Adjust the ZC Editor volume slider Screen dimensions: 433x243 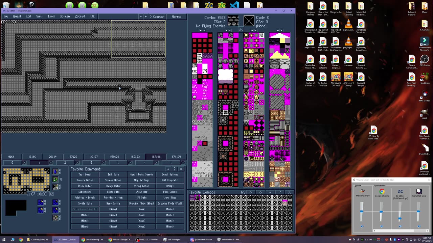tap(400, 219)
